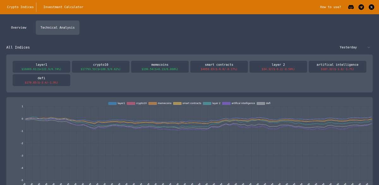The height and width of the screenshot is (185, 379).
Task: Click the y-axis label -5 on chart
Action: 22,180
